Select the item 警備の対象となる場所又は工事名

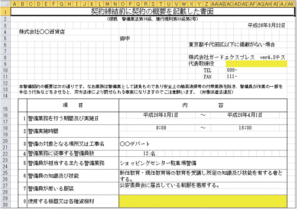pos(66,144)
